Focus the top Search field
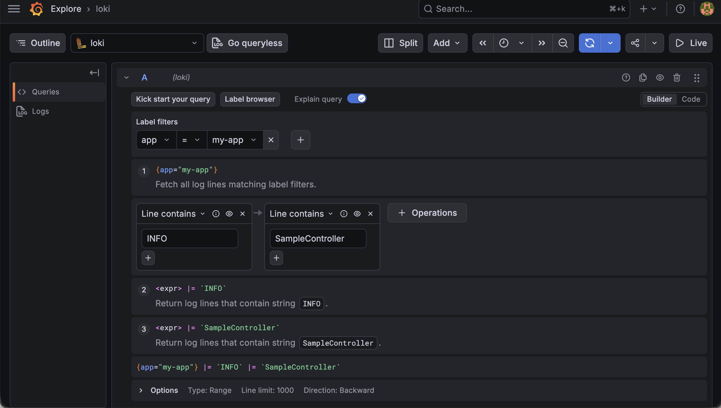Screen dimensions: 721x408 pos(524,9)
